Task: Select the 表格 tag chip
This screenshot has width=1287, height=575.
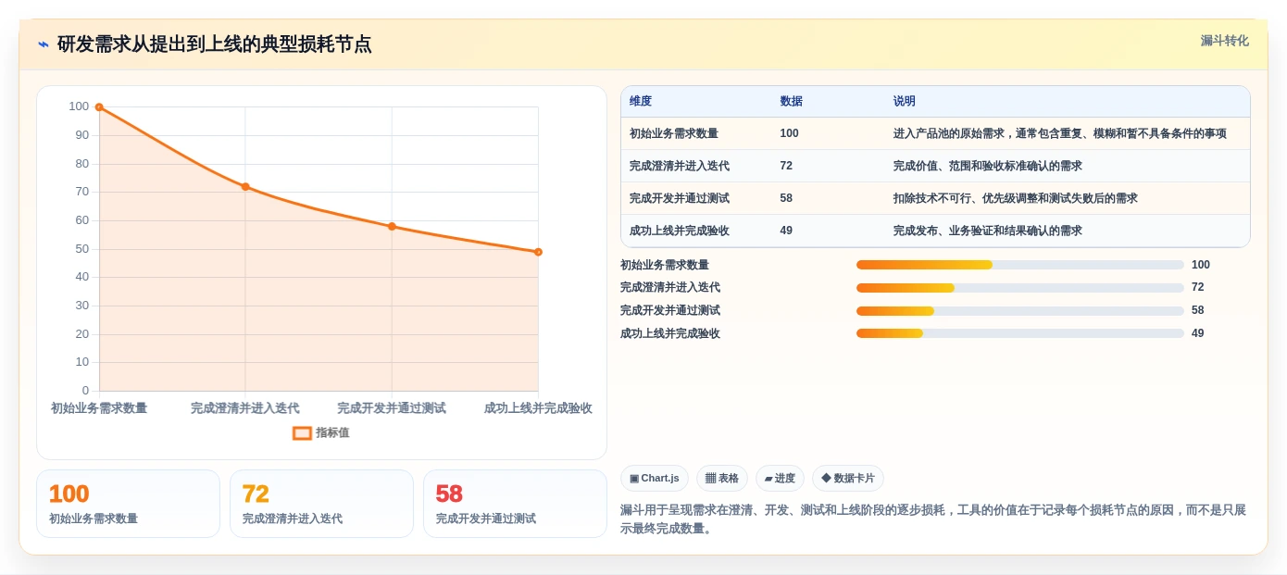Action: click(722, 478)
